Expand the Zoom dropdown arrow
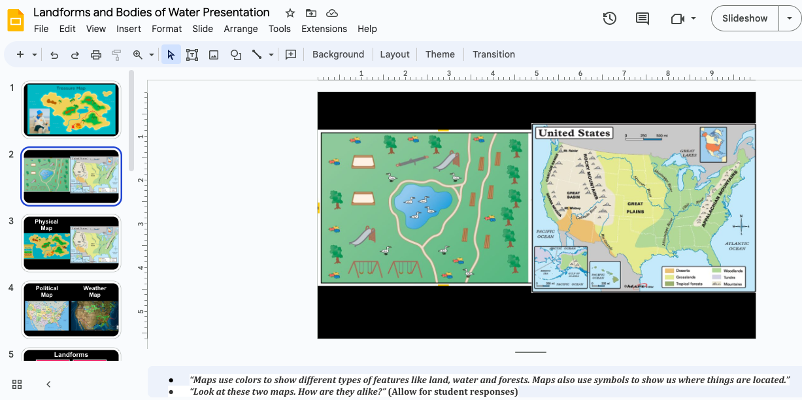Screen dimensions: 802x400 click(151, 54)
